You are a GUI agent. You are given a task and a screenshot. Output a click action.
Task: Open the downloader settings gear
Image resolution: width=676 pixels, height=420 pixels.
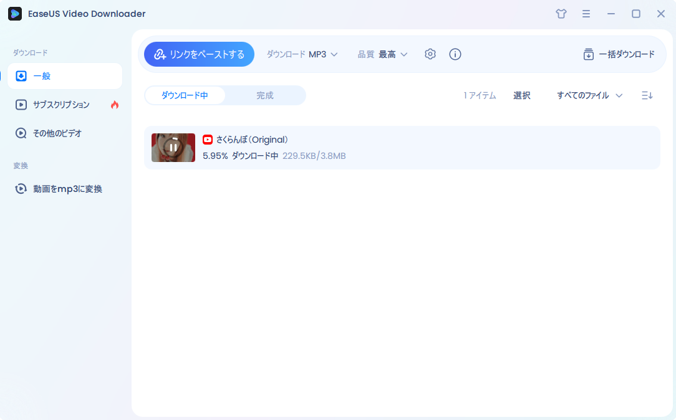click(x=430, y=54)
